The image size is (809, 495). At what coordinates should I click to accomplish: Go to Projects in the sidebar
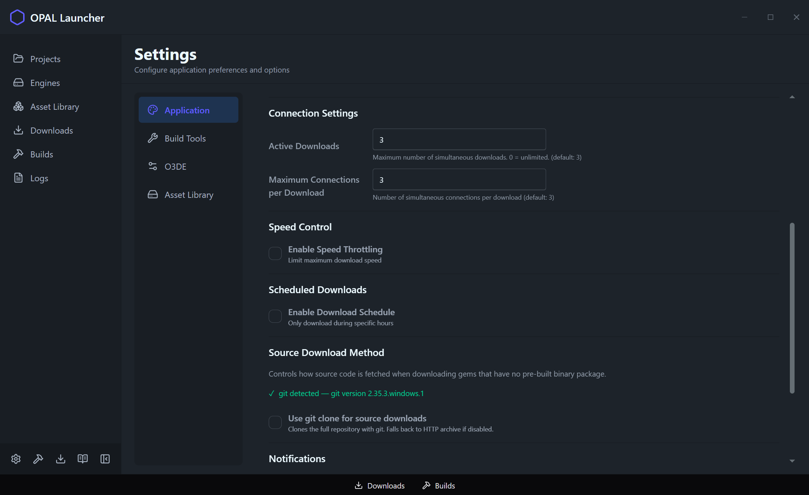[x=60, y=58]
